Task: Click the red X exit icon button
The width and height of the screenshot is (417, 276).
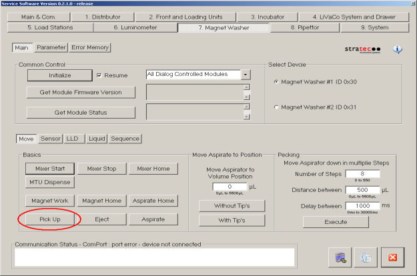Action: click(x=392, y=257)
